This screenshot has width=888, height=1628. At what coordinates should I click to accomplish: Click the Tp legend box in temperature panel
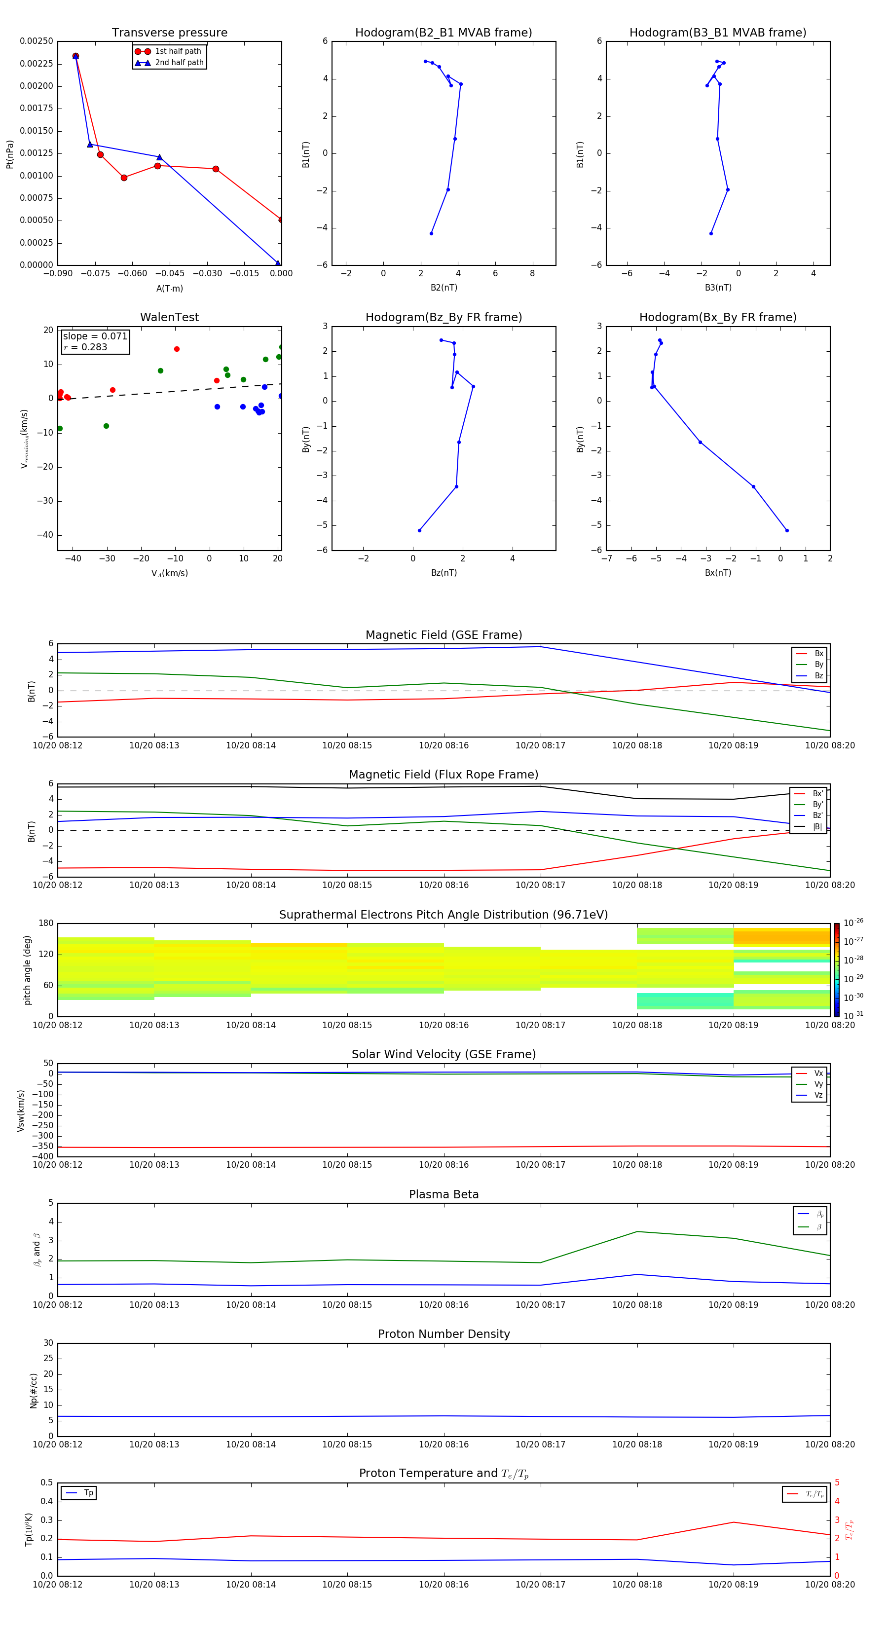pos(79,1493)
